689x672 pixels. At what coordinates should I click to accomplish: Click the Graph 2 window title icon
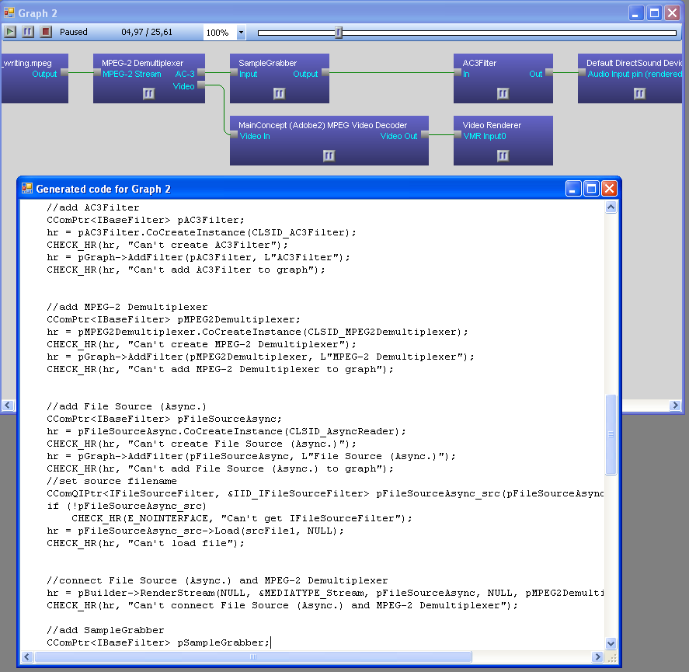click(9, 12)
